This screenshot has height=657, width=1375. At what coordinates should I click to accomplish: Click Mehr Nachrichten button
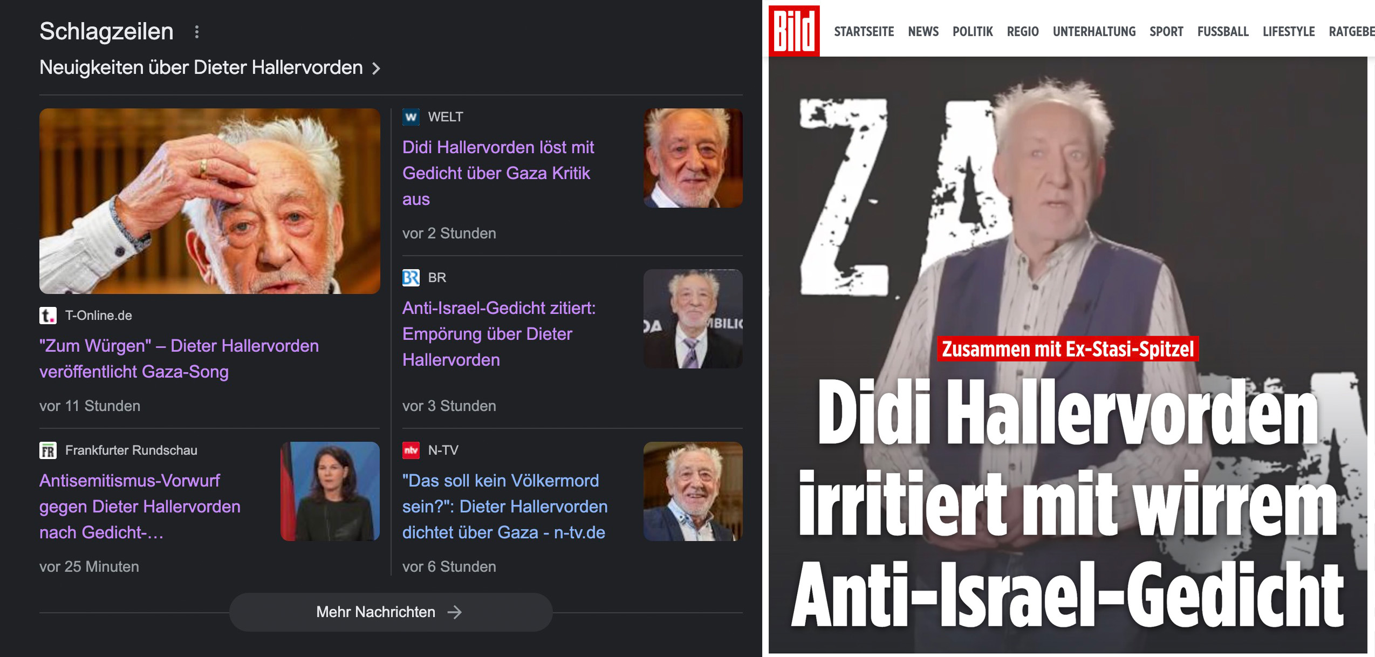click(x=391, y=612)
